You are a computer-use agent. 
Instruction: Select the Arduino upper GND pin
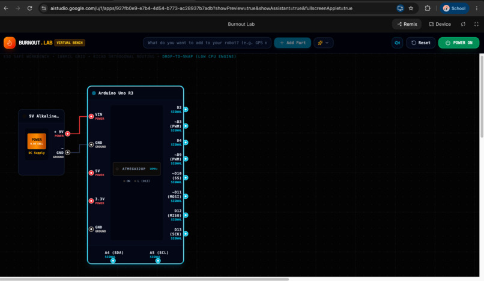[x=91, y=144]
